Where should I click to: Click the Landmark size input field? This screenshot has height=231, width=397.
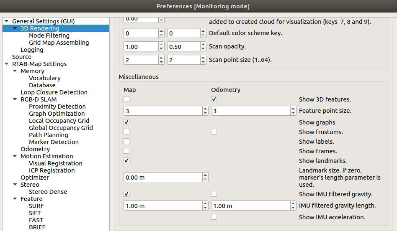(x=162, y=177)
